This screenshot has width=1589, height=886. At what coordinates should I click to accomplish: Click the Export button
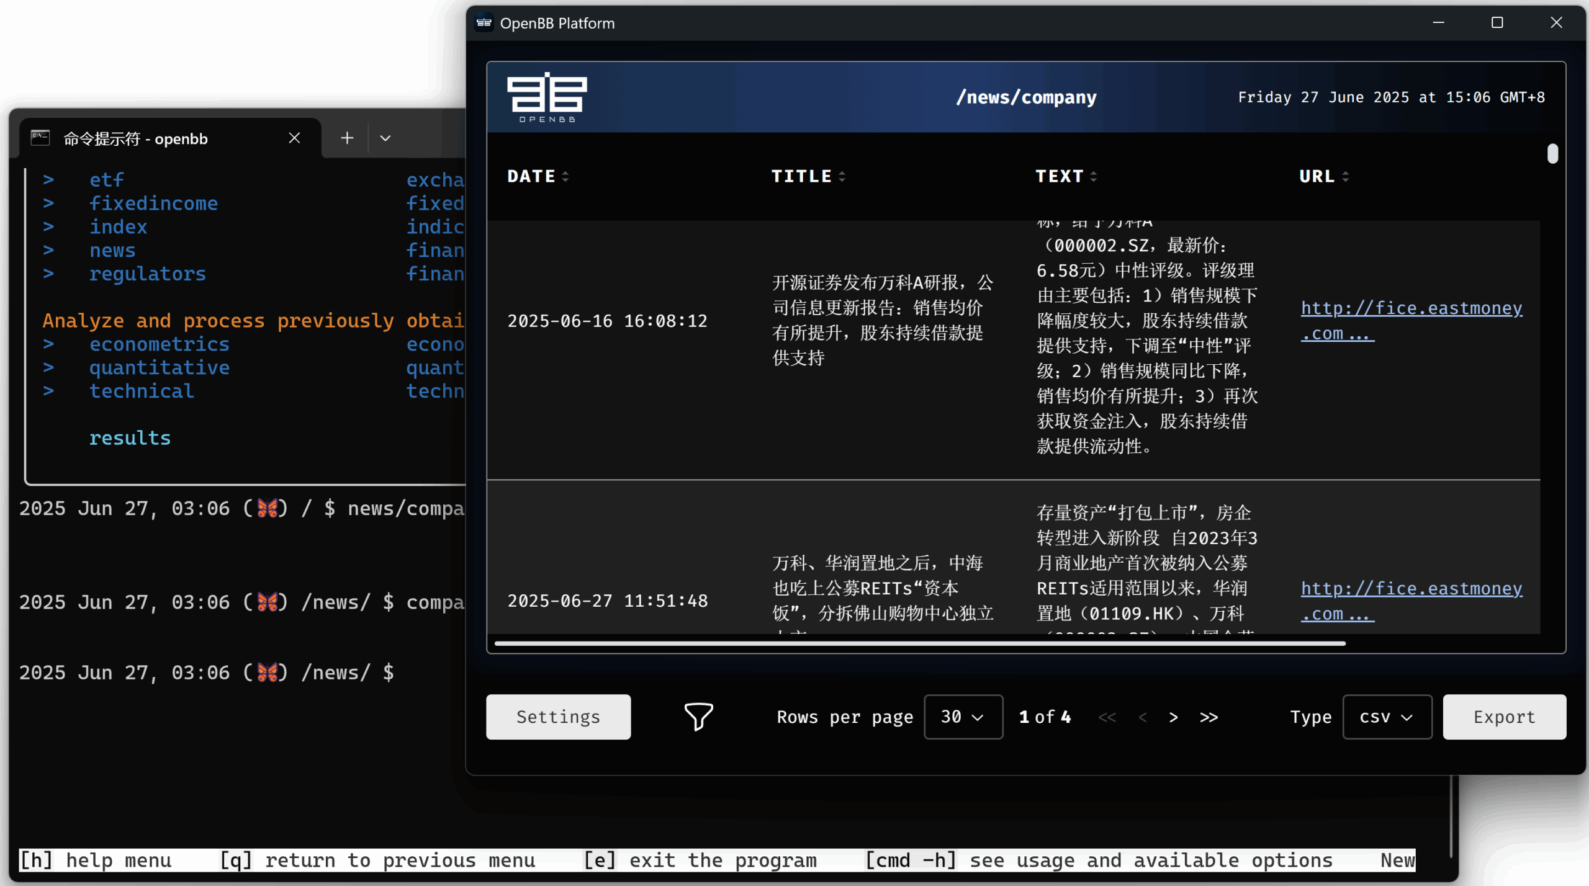[1504, 717]
